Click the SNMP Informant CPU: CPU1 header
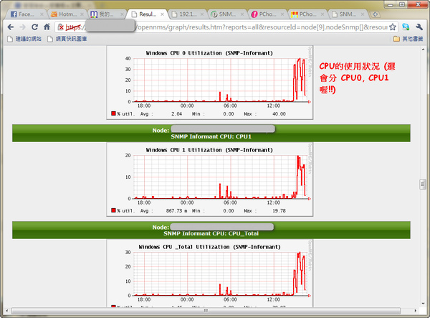The height and width of the screenshot is (318, 430). coord(211,137)
